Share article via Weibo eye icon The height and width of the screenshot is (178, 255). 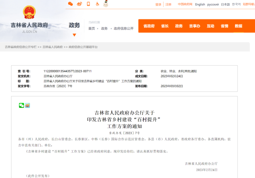pos(27,105)
